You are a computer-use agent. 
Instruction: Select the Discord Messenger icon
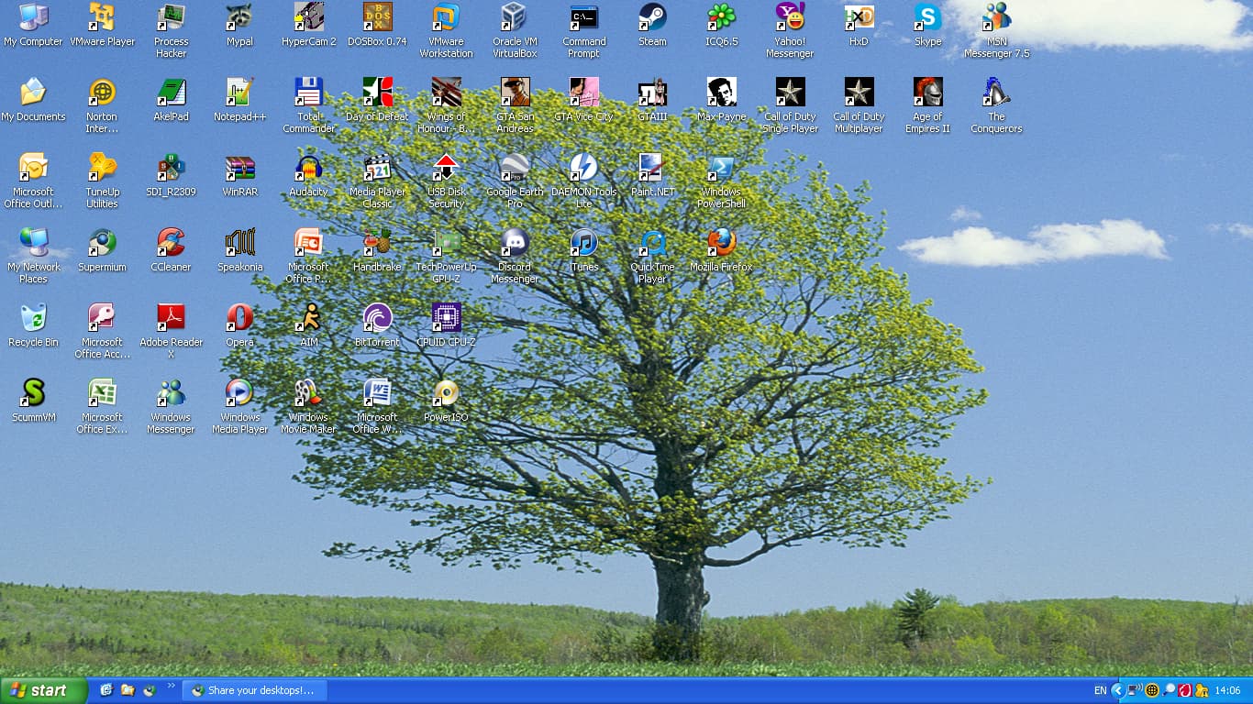[515, 243]
